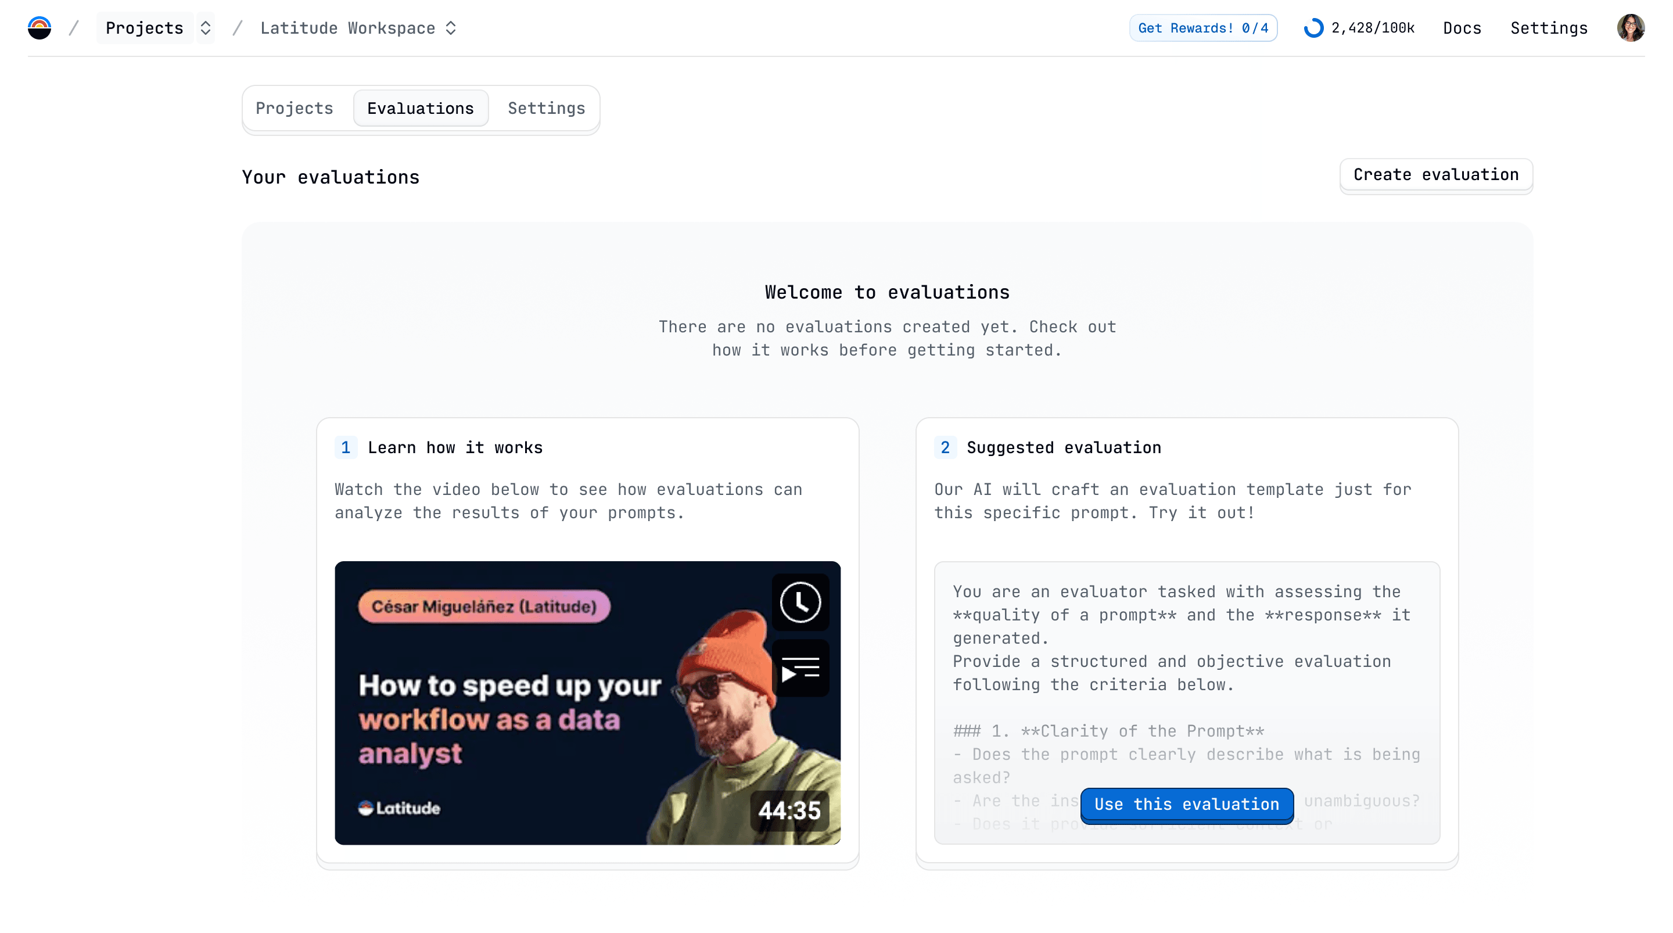The width and height of the screenshot is (1673, 933).
Task: Switch to the Projects tab
Action: pos(294,109)
